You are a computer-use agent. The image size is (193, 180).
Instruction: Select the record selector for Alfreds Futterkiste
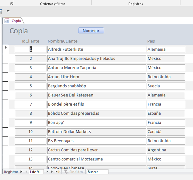(5, 49)
